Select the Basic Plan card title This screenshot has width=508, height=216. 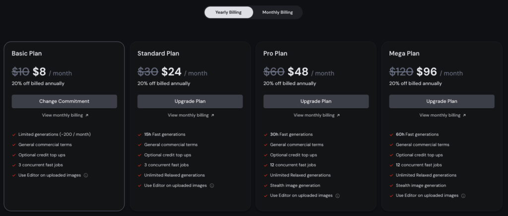pyautogui.click(x=27, y=53)
